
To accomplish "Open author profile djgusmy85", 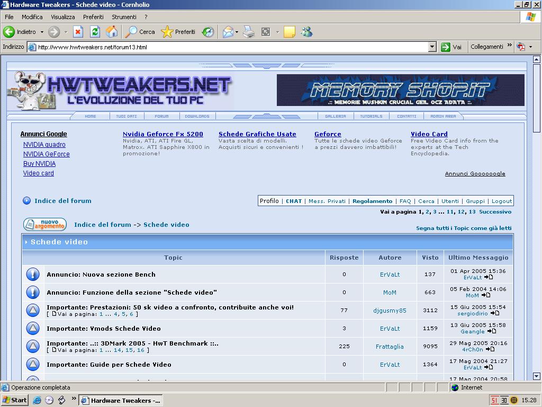I will click(x=390, y=311).
